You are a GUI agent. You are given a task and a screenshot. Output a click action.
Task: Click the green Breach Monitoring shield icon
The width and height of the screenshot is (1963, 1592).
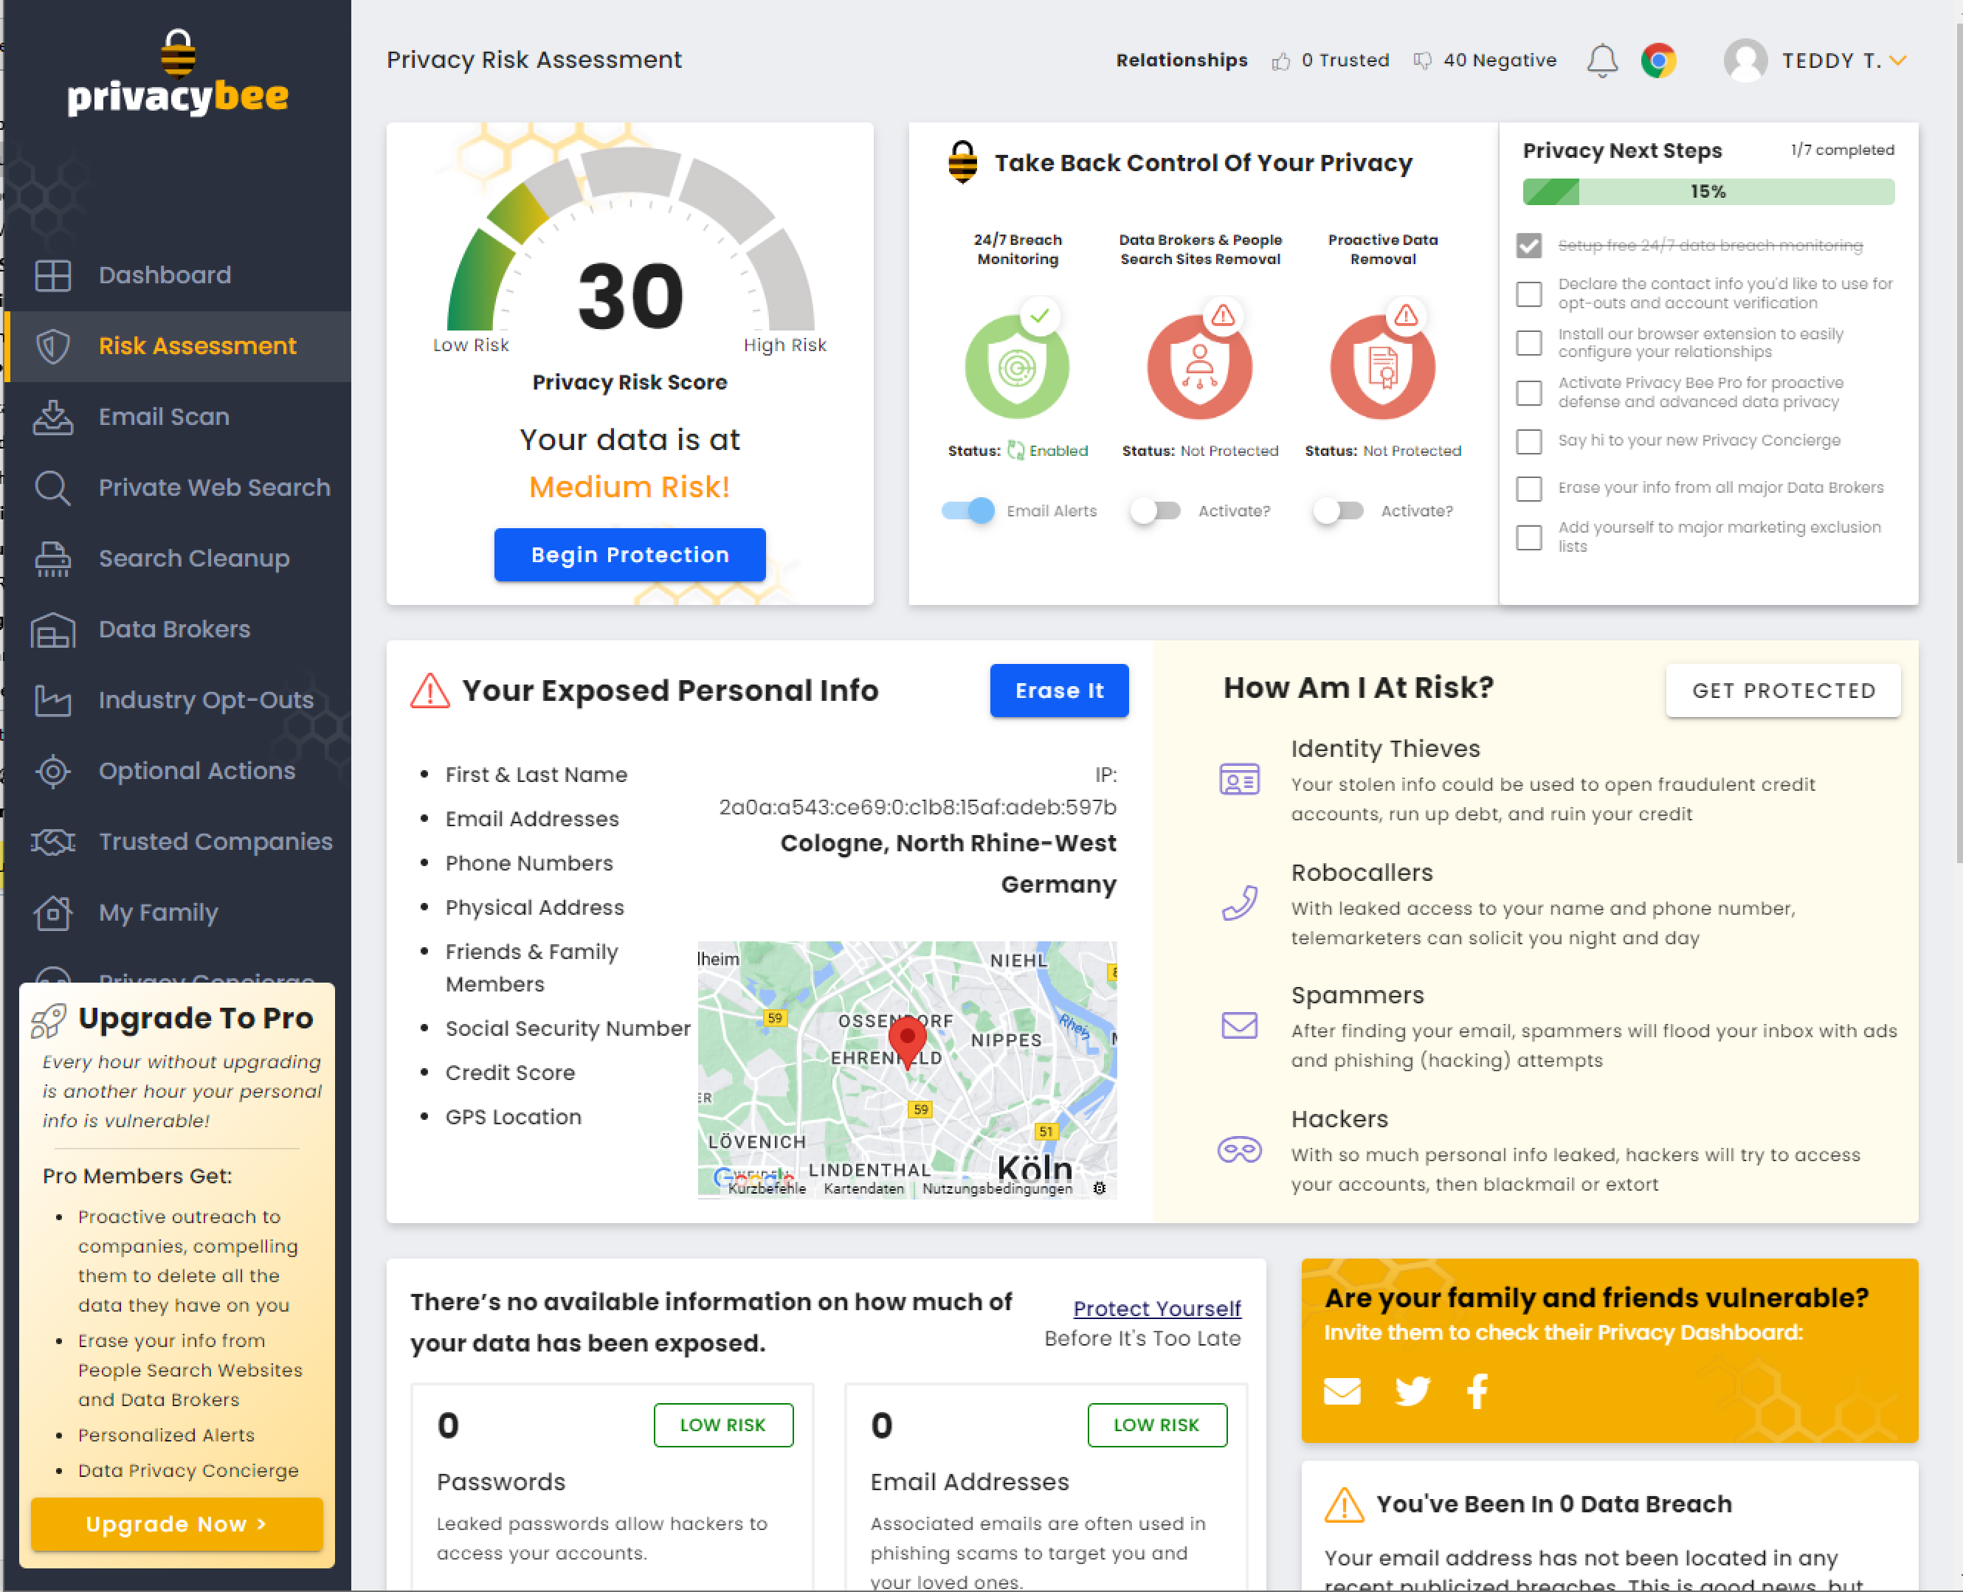pyautogui.click(x=1016, y=367)
